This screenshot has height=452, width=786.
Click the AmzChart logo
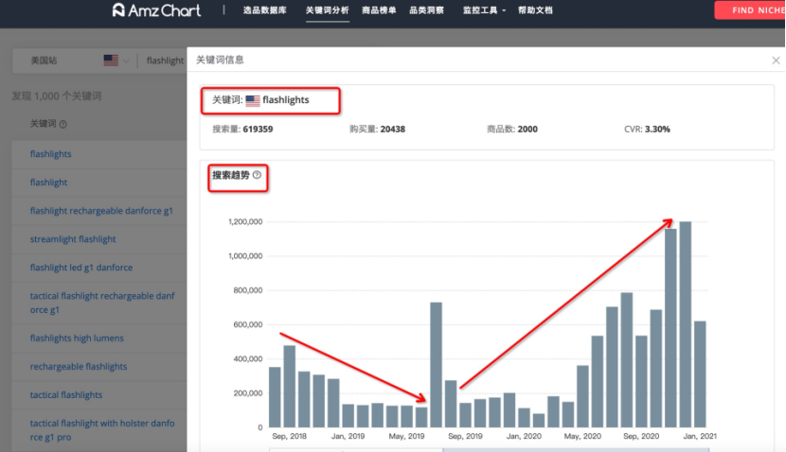[x=158, y=10]
